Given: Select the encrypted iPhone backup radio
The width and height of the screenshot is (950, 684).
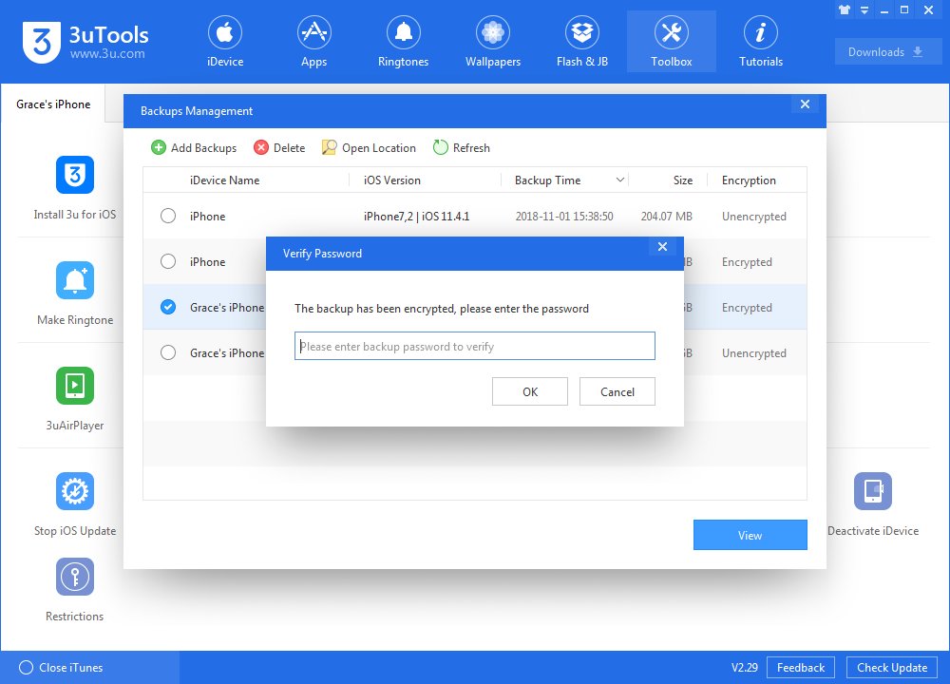Looking at the screenshot, I should (168, 261).
